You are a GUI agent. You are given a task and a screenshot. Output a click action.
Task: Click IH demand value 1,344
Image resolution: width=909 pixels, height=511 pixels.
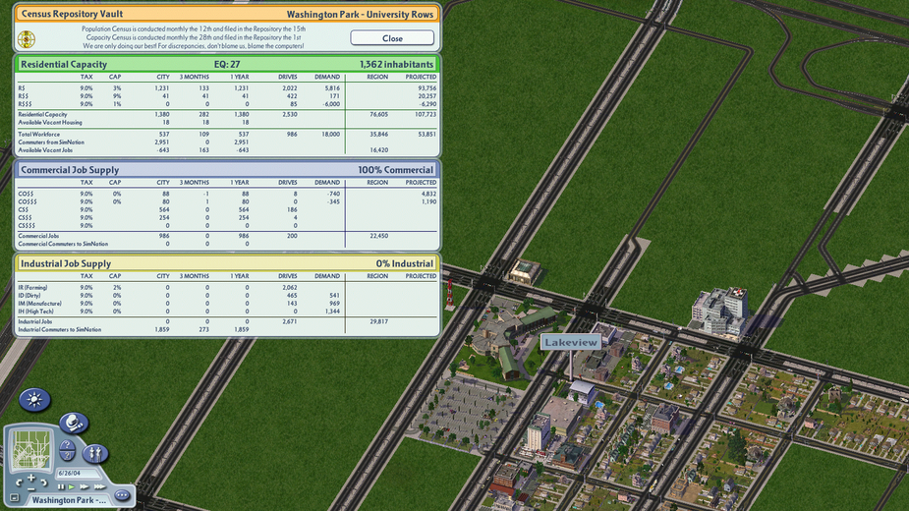click(x=332, y=312)
